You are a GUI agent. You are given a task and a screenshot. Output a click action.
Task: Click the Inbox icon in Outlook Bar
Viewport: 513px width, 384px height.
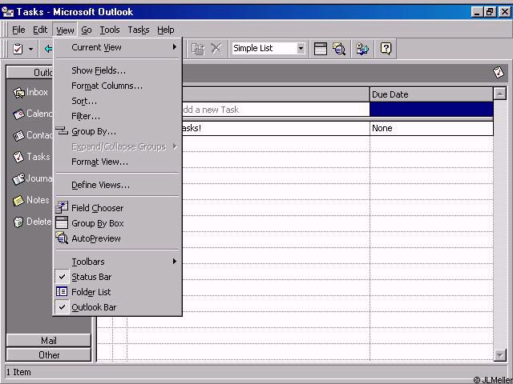18,93
